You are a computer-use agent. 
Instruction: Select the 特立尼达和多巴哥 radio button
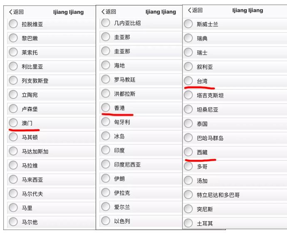[x=188, y=195]
